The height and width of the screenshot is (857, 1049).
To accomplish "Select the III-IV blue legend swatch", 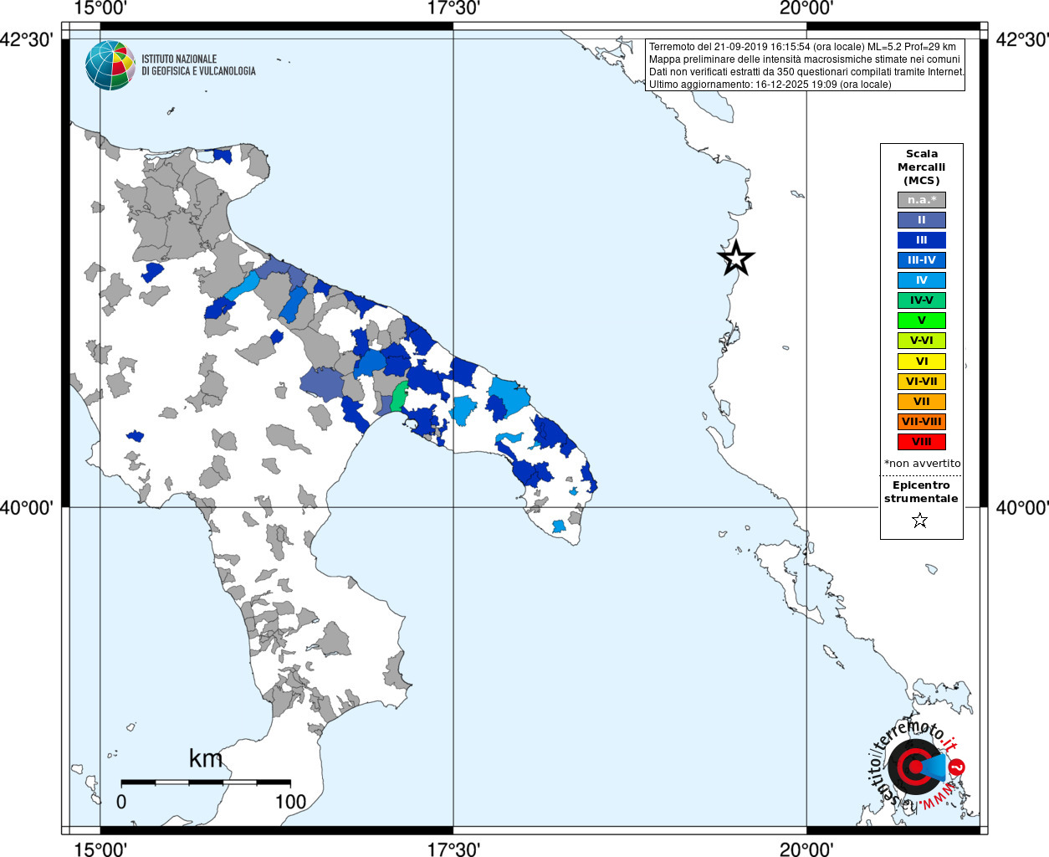I will tap(922, 260).
